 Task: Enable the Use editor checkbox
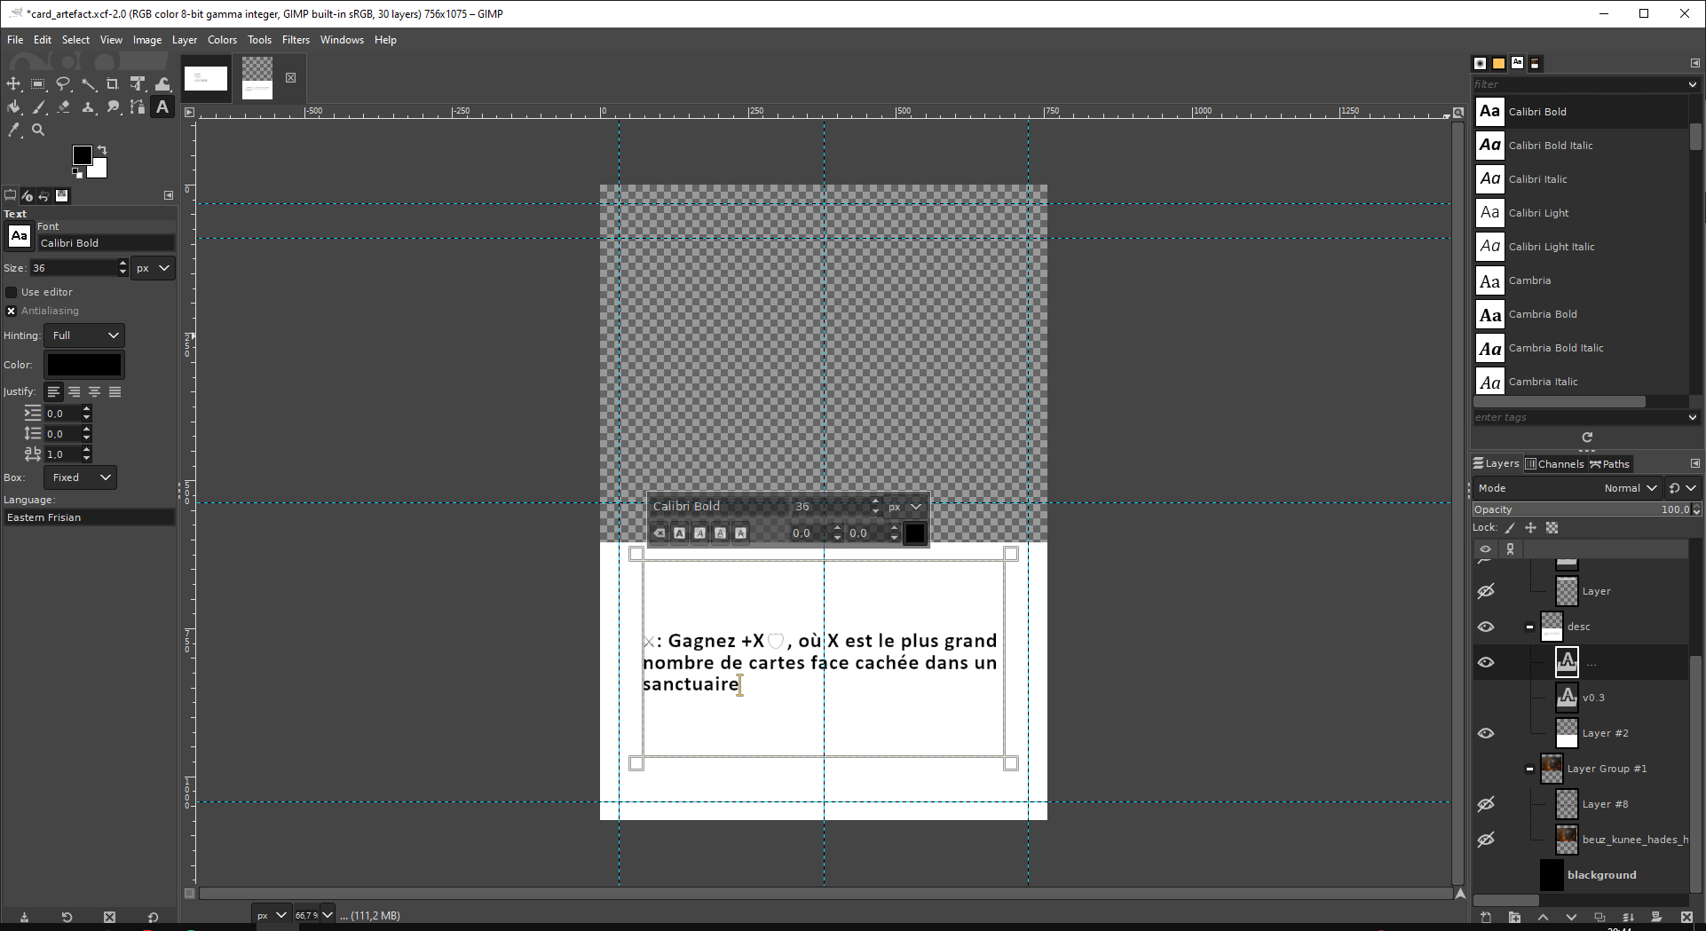pyautogui.click(x=12, y=292)
